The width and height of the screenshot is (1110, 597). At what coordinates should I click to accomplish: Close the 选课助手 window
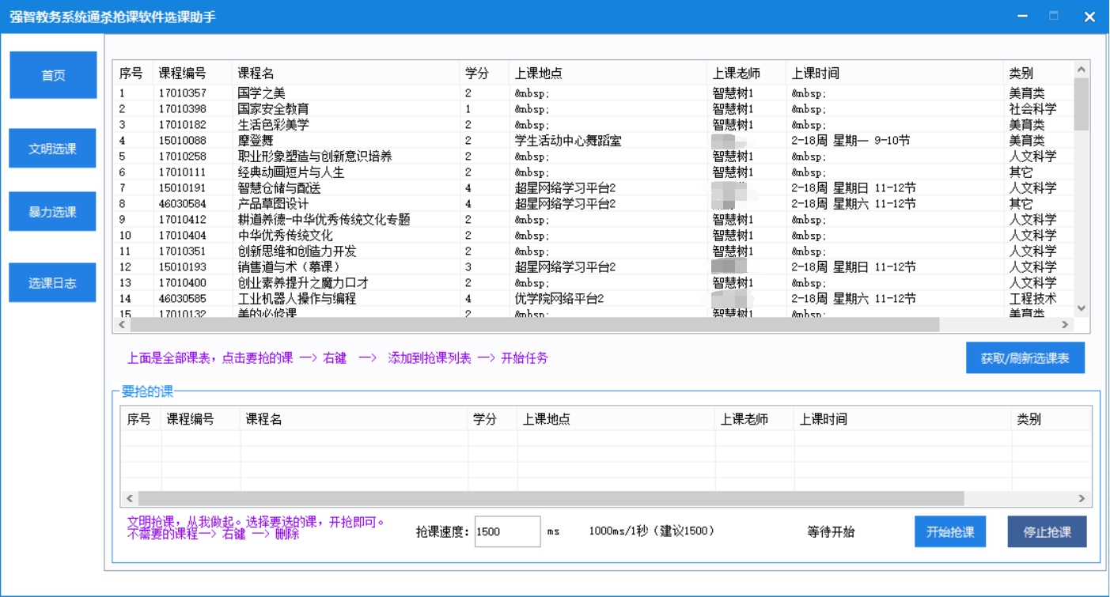point(1089,17)
